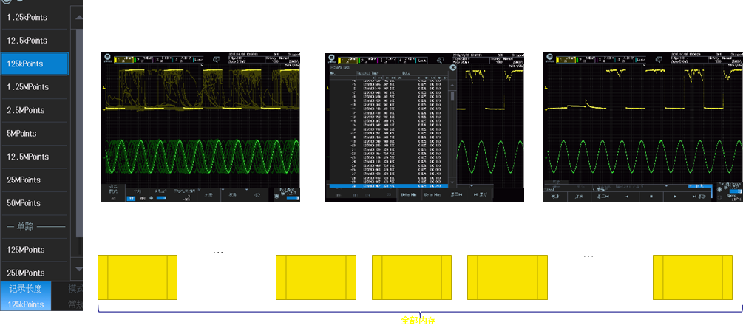743x331 pixels.
Task: Open the 记录长度 125kPoints dropdown button
Action: (26, 296)
